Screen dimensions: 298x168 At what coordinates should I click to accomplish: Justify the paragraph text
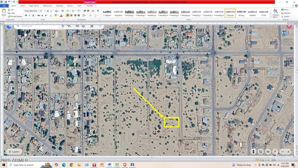point(79,15)
